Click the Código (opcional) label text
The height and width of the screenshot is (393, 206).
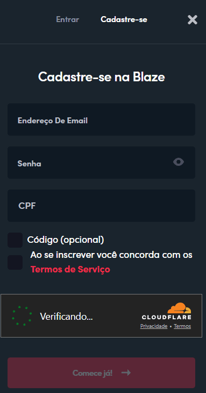click(x=66, y=240)
